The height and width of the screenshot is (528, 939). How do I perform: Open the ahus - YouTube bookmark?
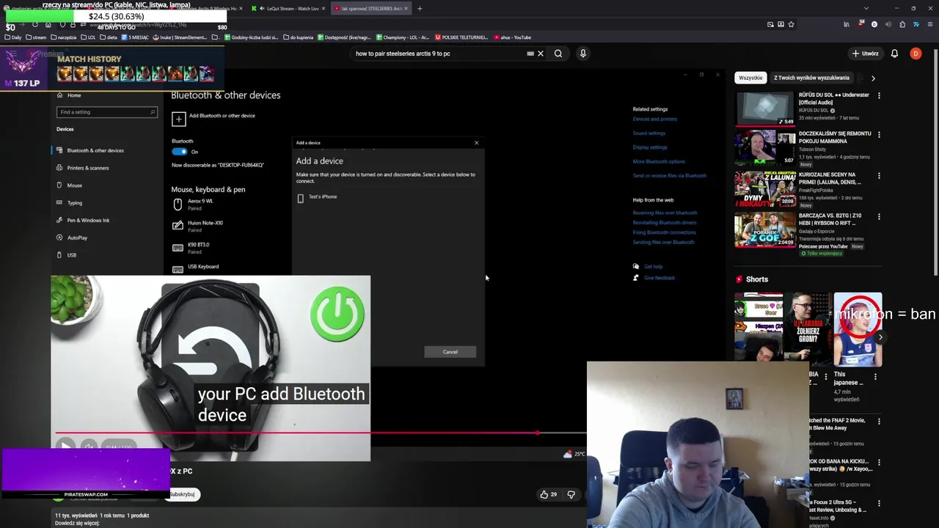click(513, 37)
